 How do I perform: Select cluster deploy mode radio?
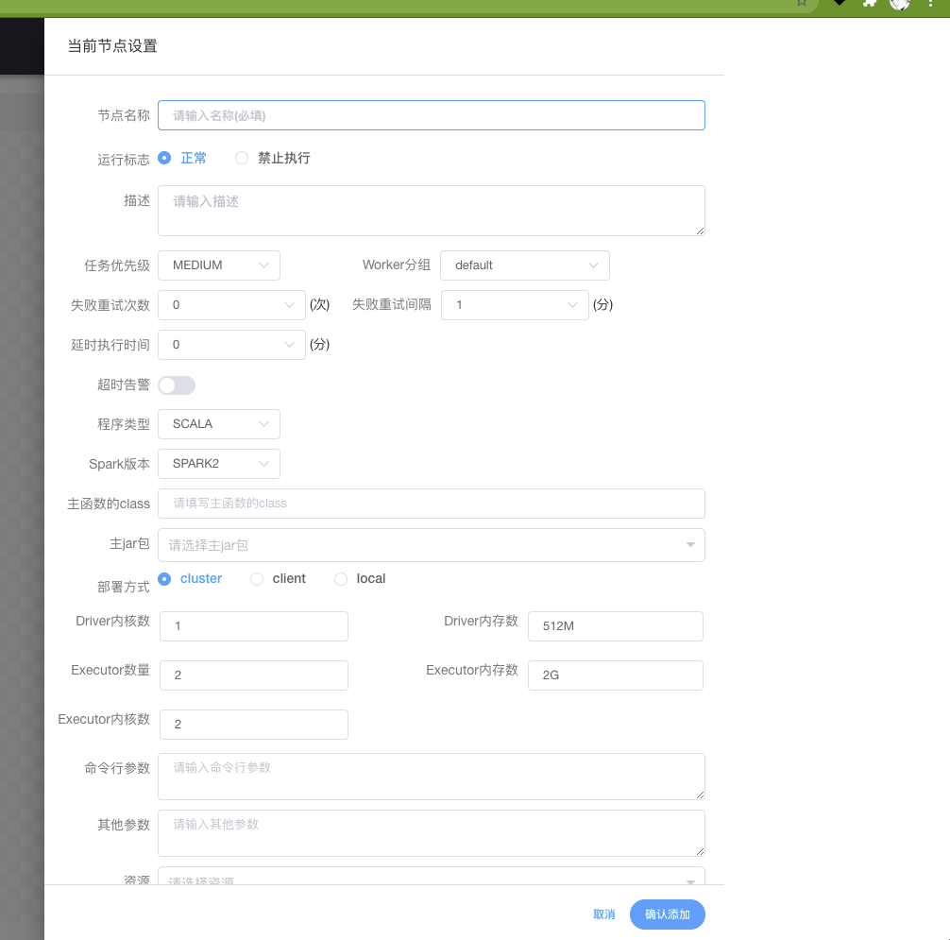[x=164, y=579]
